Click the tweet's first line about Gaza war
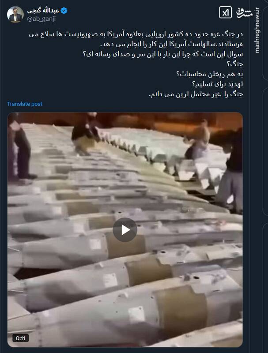268x353 pixels. (136, 34)
